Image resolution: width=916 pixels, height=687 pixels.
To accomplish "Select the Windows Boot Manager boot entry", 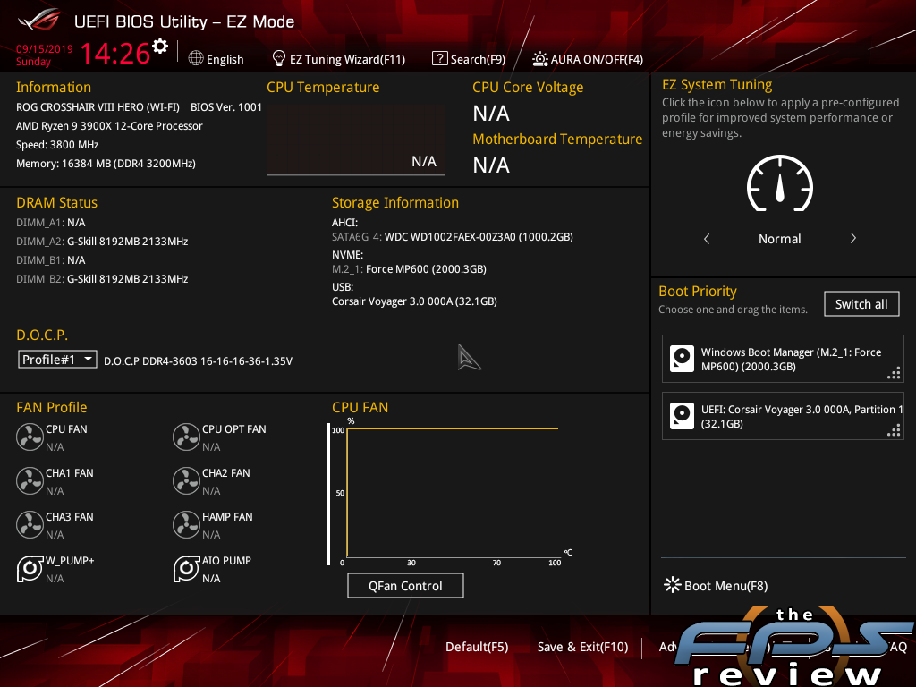I will click(x=783, y=359).
